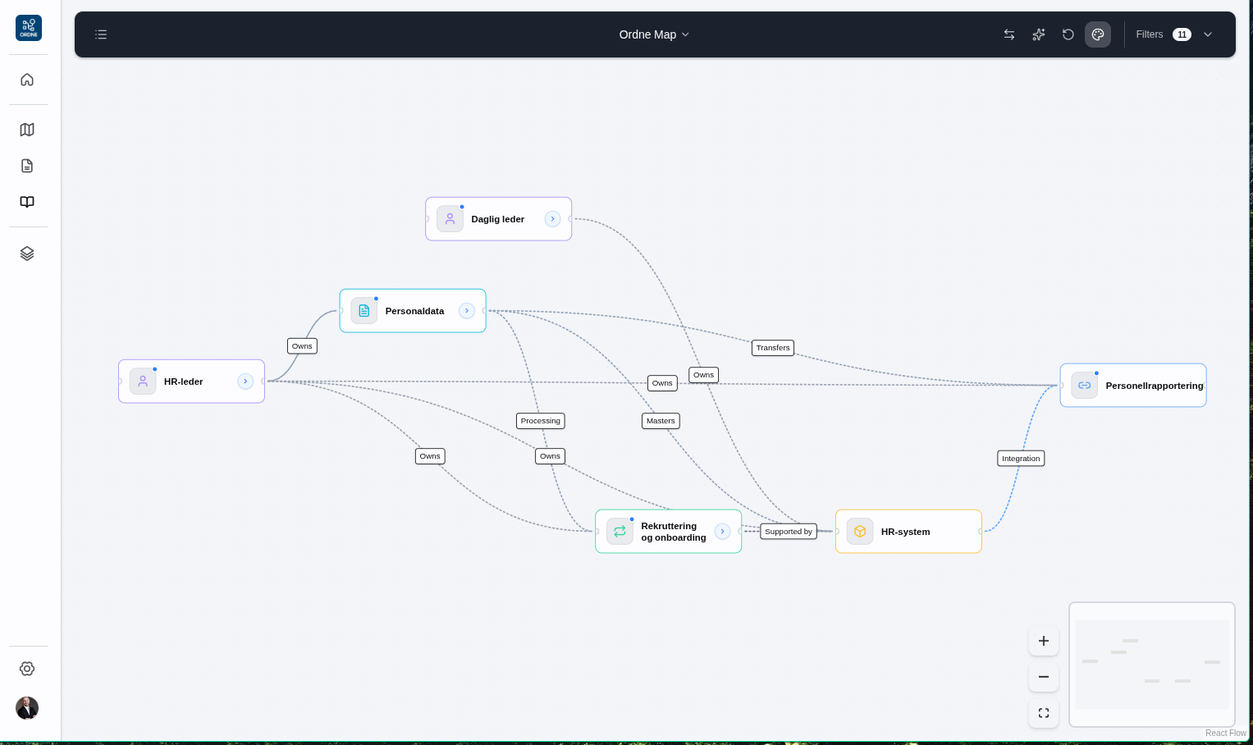This screenshot has height=745, width=1253.
Task: Open the user profile avatar
Action: pos(27,708)
